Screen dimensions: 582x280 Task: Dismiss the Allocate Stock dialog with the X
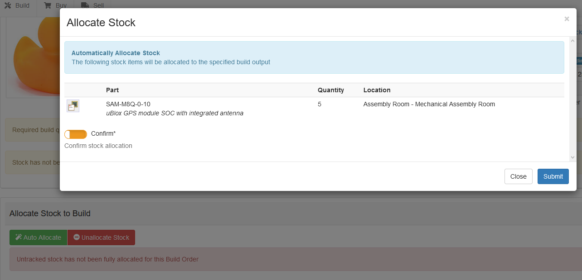[x=567, y=19]
